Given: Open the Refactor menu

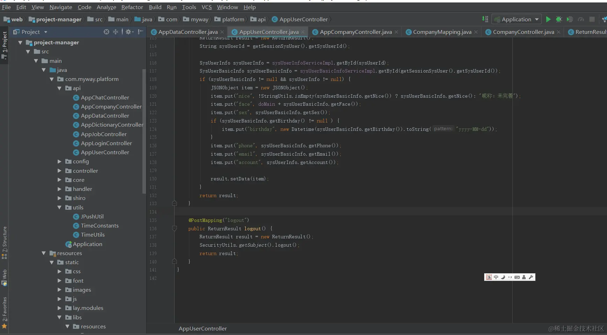Looking at the screenshot, I should point(132,7).
